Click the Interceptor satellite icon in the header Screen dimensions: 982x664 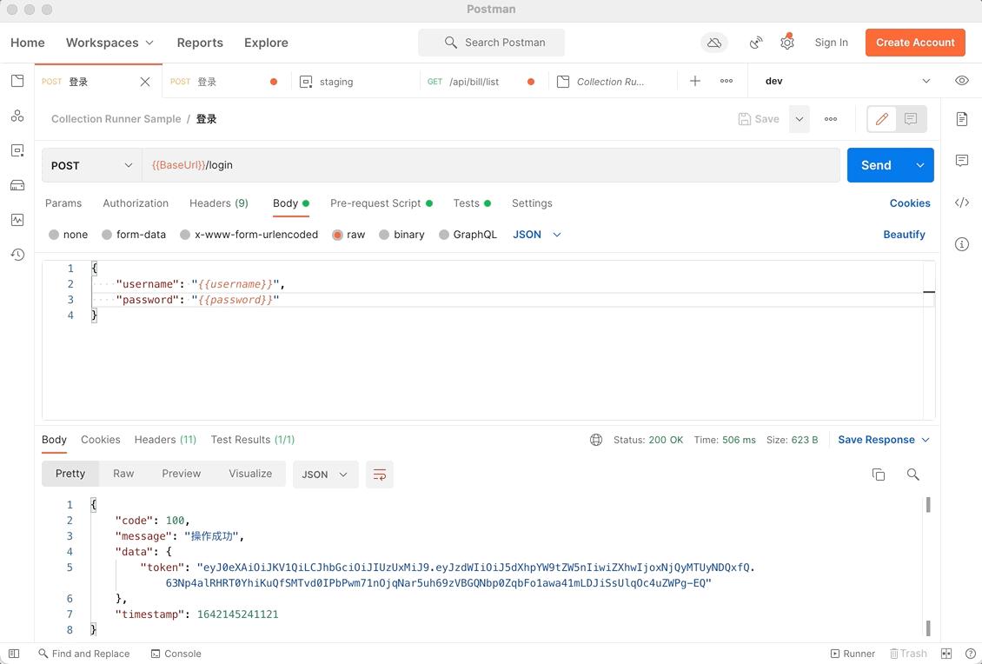[x=755, y=42]
